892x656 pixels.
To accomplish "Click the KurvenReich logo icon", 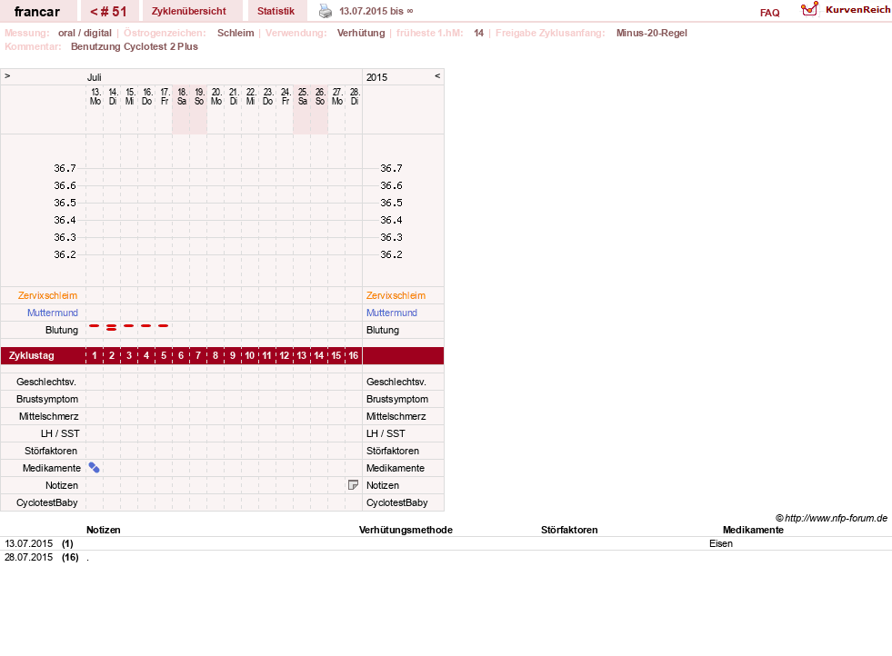I will point(809,9).
